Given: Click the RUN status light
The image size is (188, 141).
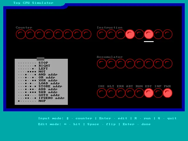Looking at the screenshot, I should tap(139, 93).
